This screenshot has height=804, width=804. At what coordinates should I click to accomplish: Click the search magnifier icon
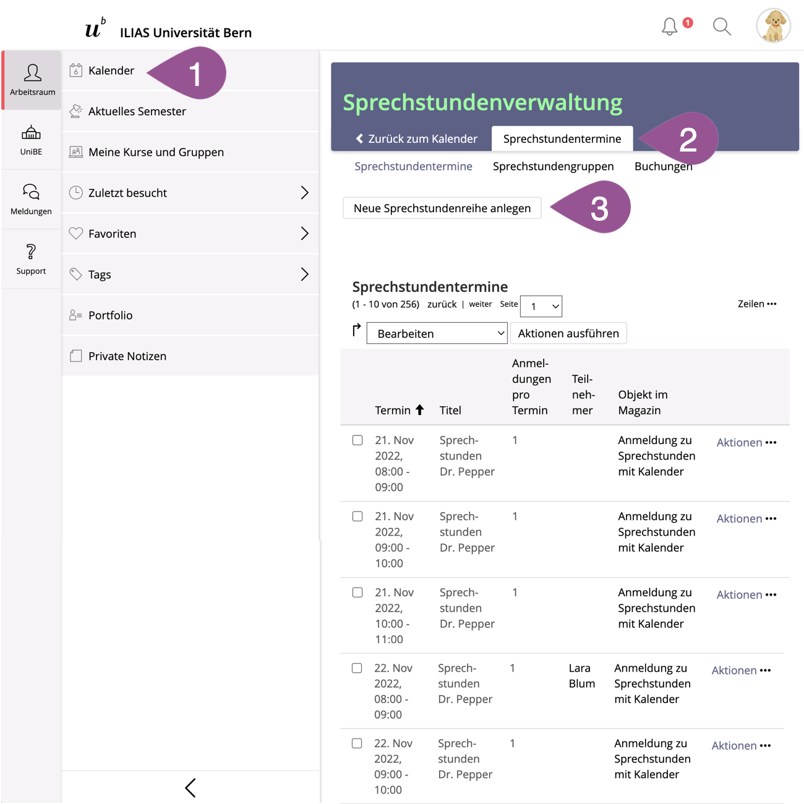click(722, 27)
